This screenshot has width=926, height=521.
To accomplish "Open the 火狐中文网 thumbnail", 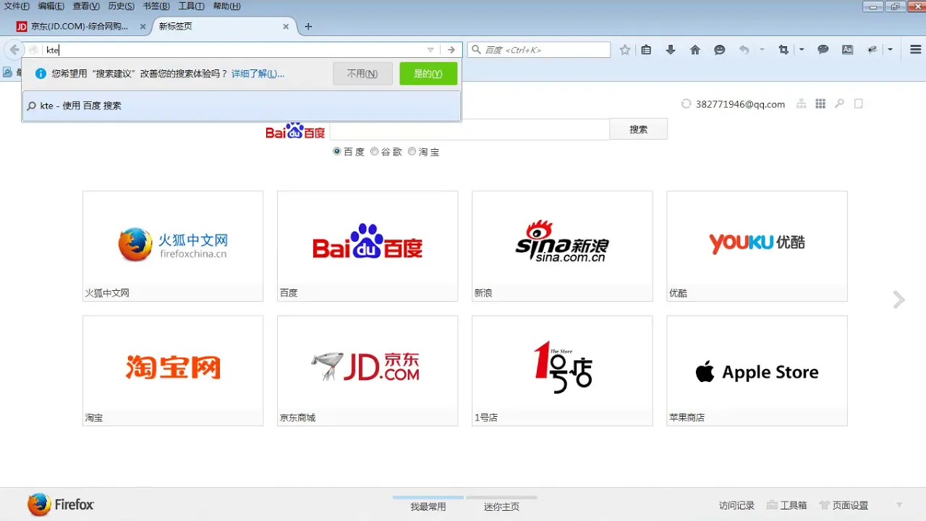I will coord(173,246).
